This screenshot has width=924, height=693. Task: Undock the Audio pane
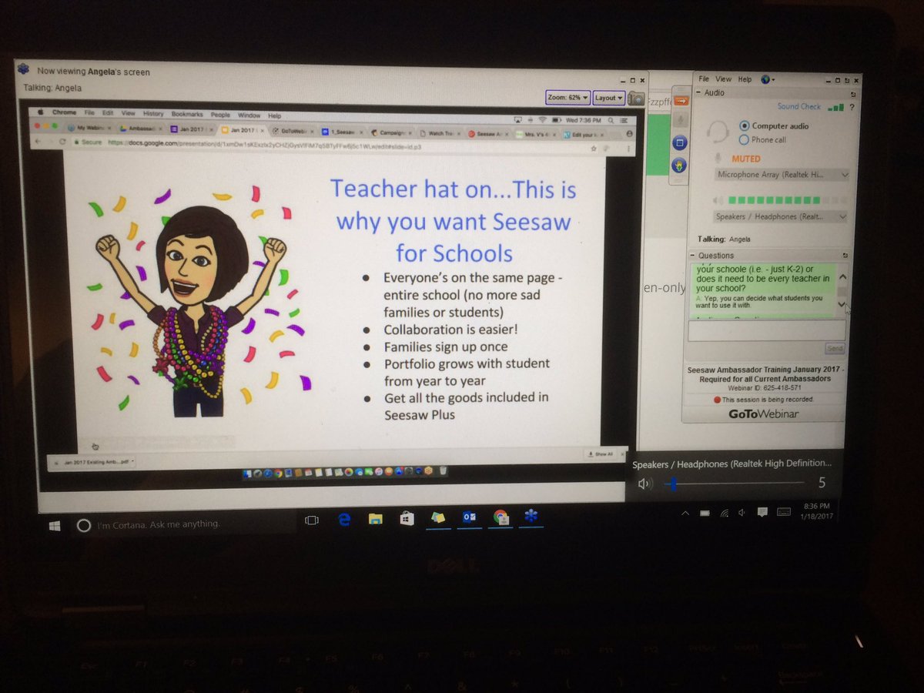pyautogui.click(x=852, y=93)
